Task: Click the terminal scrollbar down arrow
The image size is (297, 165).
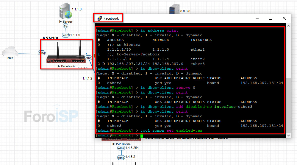Action: (x=288, y=135)
